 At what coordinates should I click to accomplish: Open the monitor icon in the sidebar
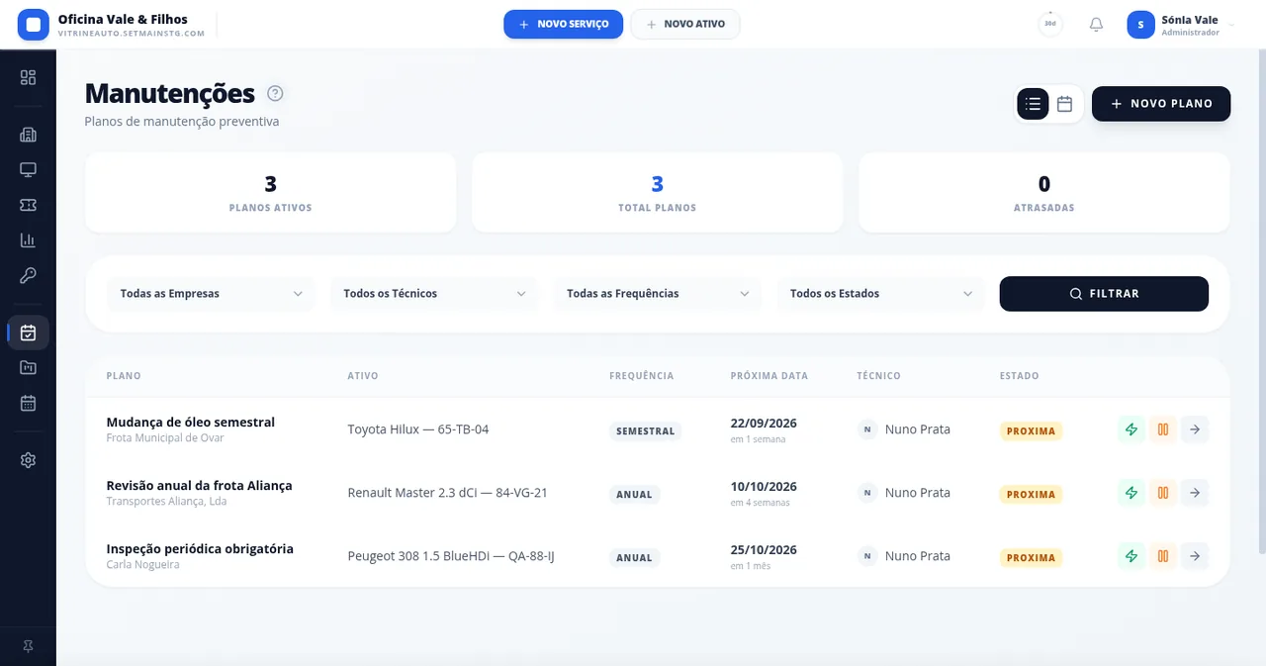pyautogui.click(x=28, y=170)
